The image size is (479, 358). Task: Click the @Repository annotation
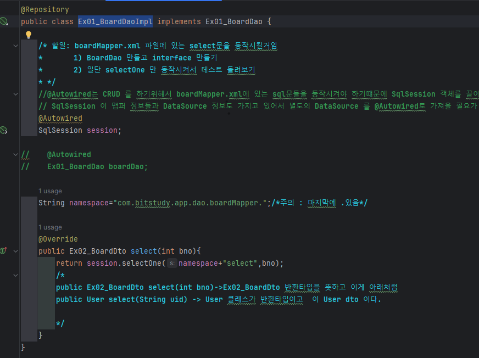pyautogui.click(x=45, y=9)
